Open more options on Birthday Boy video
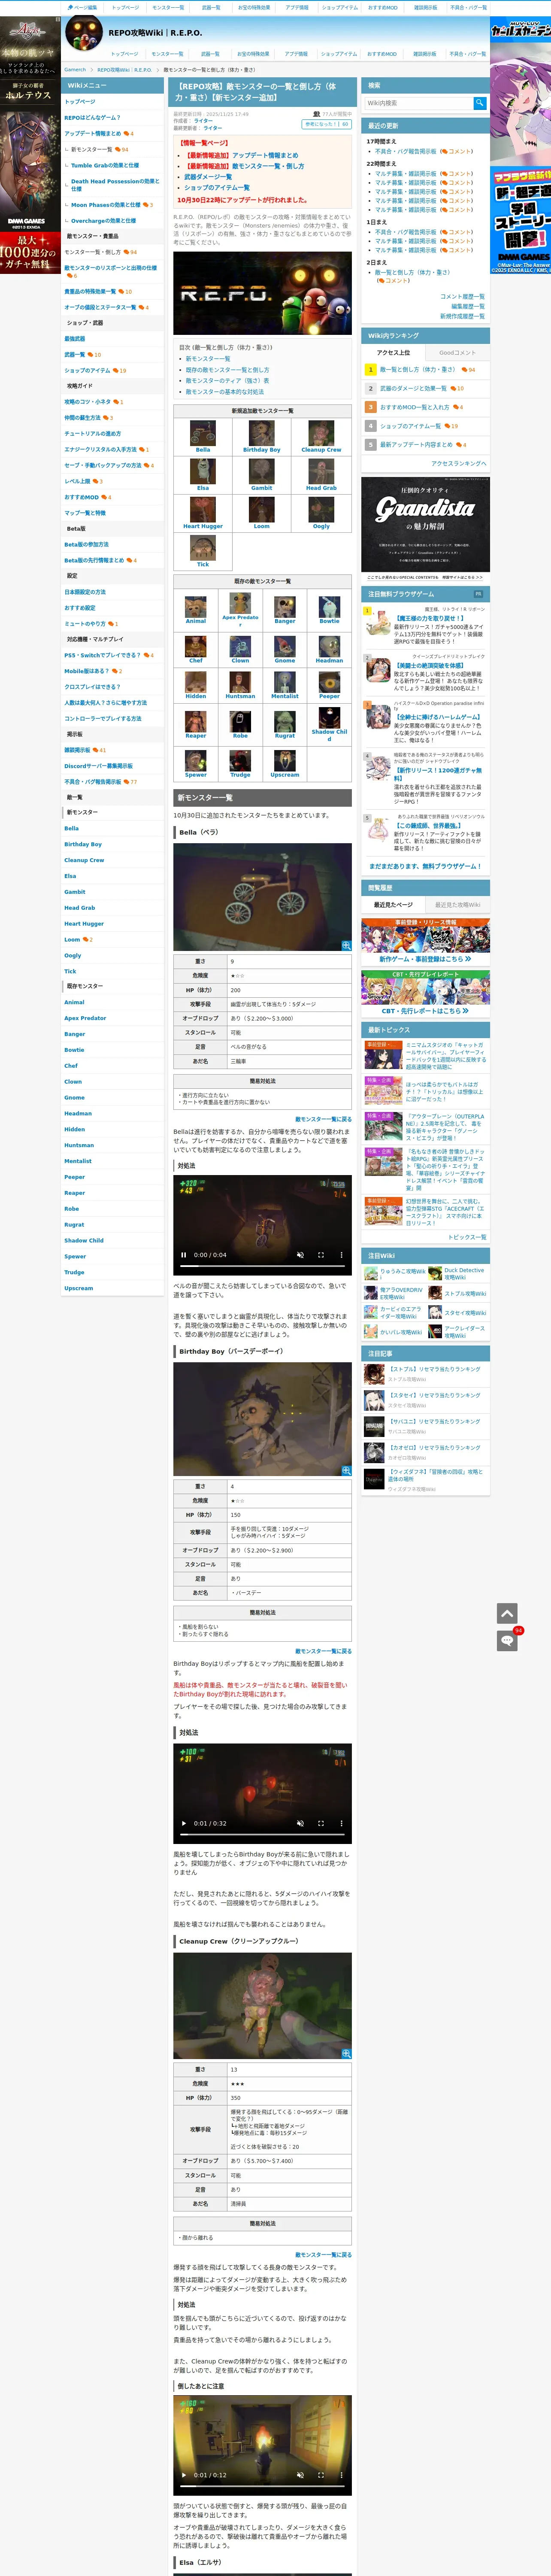 [341, 1823]
